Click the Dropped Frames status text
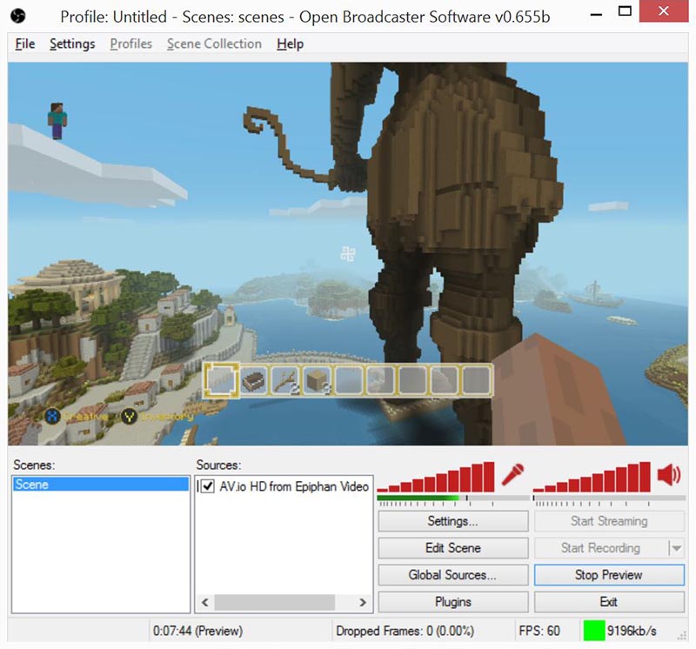Screen dimensions: 696x649 pyautogui.click(x=405, y=631)
